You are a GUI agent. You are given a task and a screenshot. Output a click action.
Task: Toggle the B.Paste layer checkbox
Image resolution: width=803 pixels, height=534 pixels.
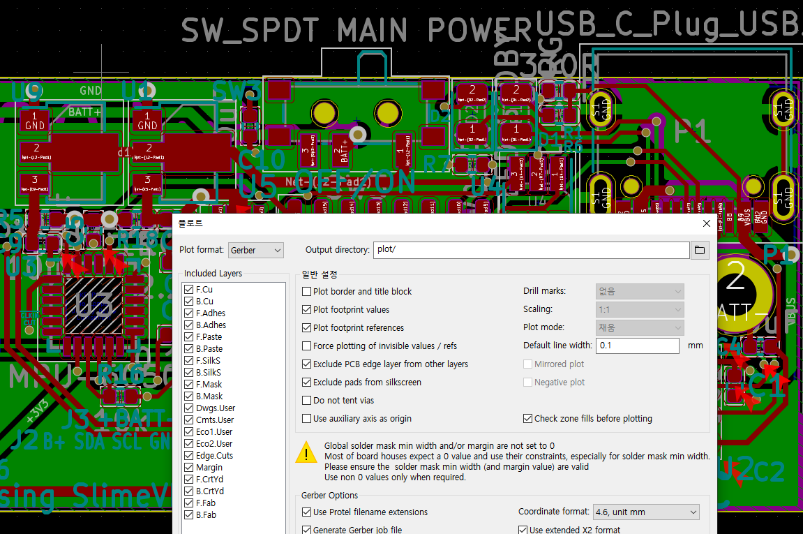pyautogui.click(x=188, y=348)
